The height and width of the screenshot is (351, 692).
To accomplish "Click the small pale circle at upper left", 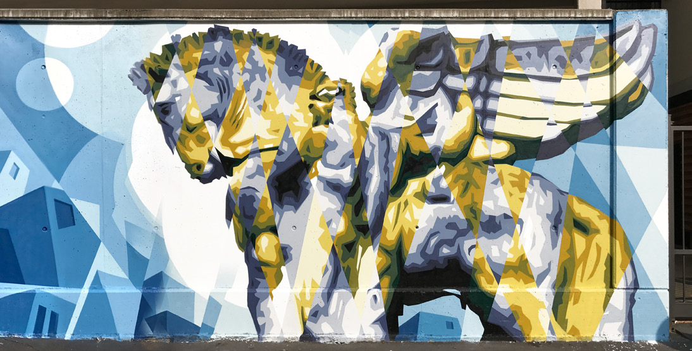I will point(43,83).
